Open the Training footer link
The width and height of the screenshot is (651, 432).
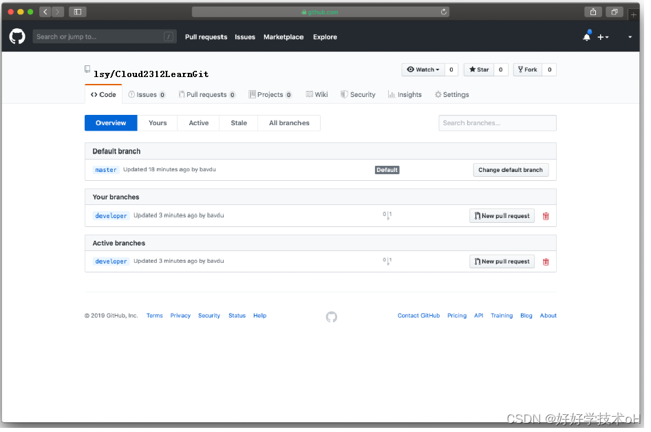tap(502, 315)
